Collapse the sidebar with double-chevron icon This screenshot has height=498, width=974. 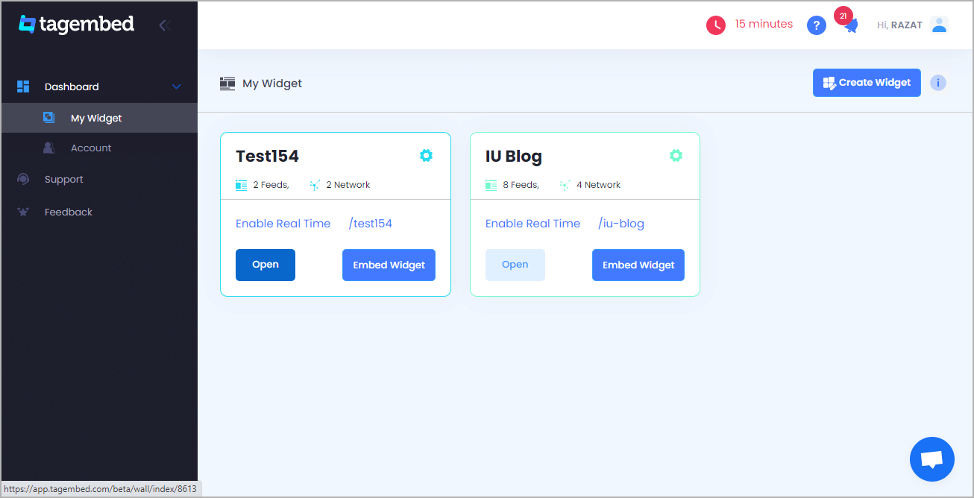pyautogui.click(x=165, y=25)
